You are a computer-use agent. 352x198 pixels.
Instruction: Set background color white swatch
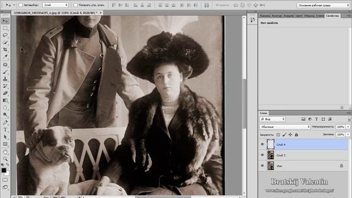click(7, 173)
